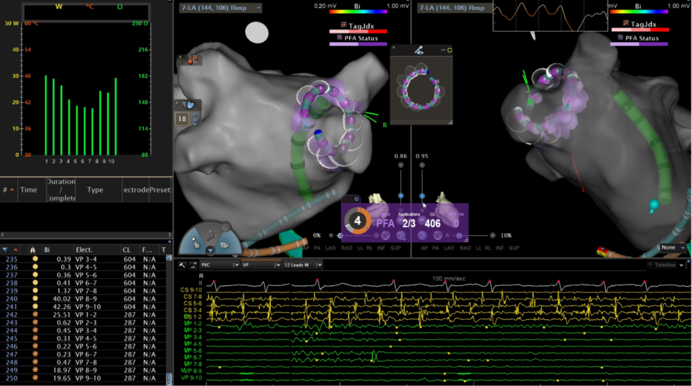Screen dimensions: 692x386
Task: Click the catheter visibility eye icon
Action: (419, 51)
